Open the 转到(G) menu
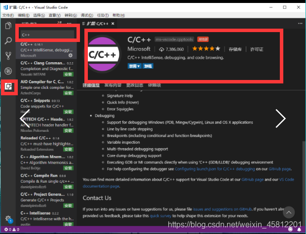Screen dimensions: 306x234 tap(71, 15)
